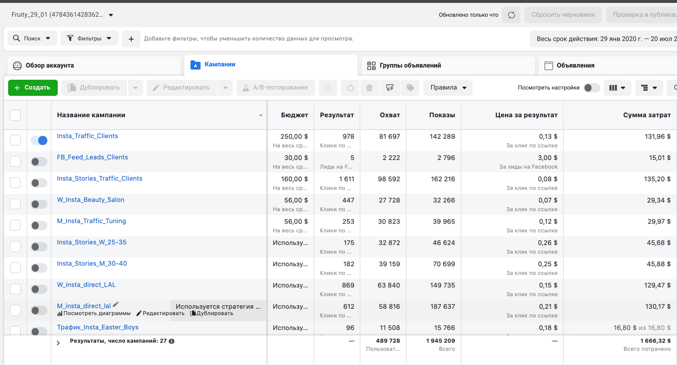Open dropdown arrow next to Дублировать
This screenshot has height=365, width=677.
(x=135, y=88)
